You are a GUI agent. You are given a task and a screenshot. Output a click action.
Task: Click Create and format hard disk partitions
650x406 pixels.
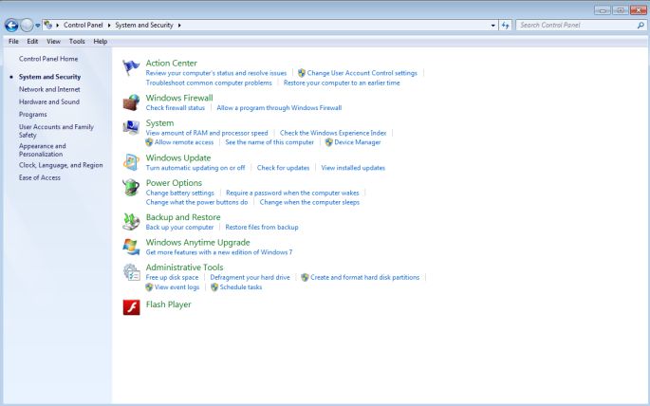[364, 277]
